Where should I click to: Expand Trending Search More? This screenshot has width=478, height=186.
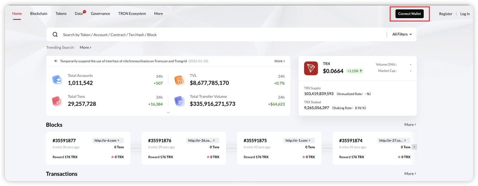(x=85, y=48)
